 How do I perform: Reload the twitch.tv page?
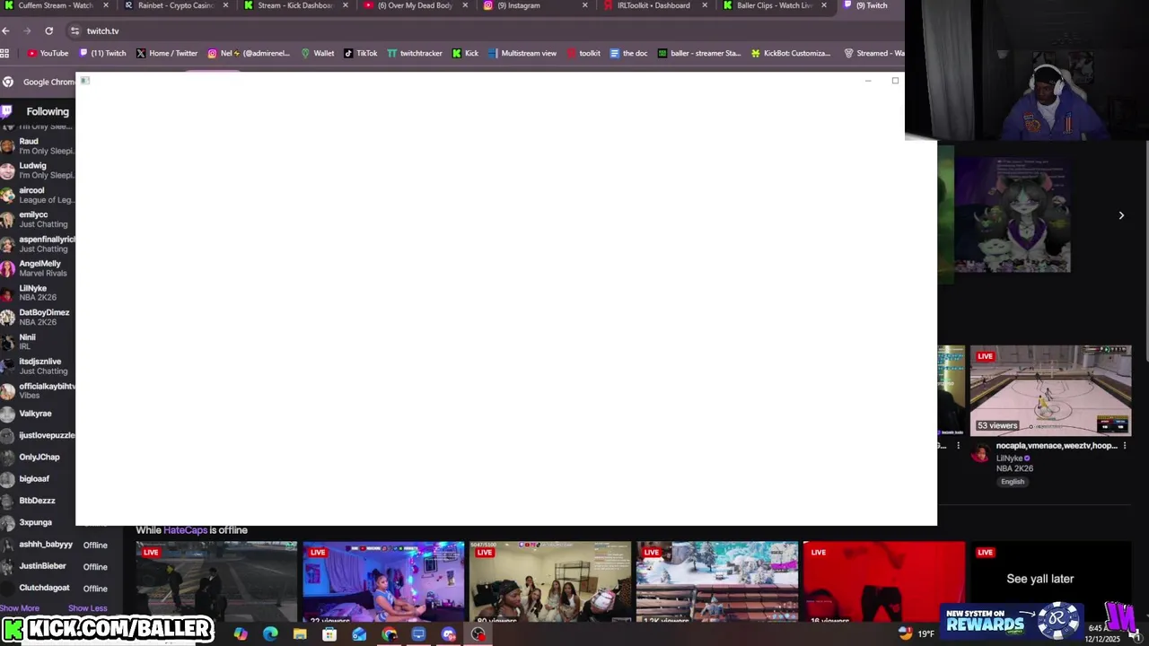48,31
